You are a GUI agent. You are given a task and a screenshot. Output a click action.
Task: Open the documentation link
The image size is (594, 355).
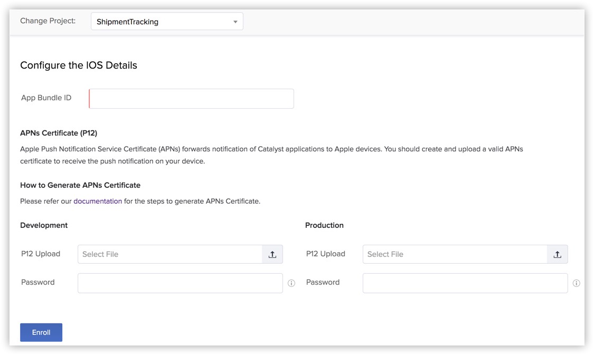tap(98, 201)
